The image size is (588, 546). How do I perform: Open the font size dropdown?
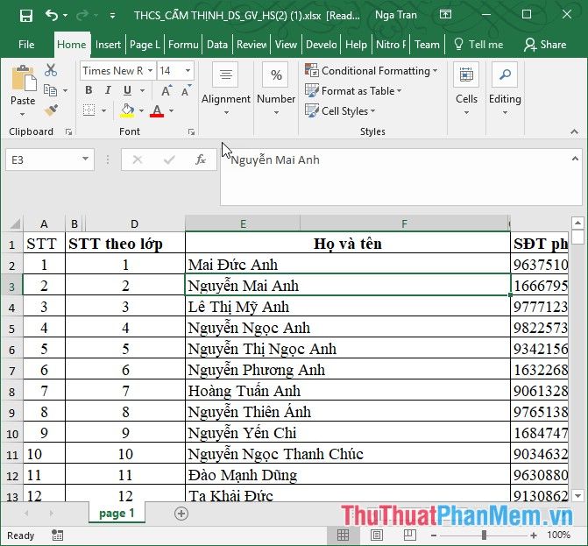tap(188, 70)
